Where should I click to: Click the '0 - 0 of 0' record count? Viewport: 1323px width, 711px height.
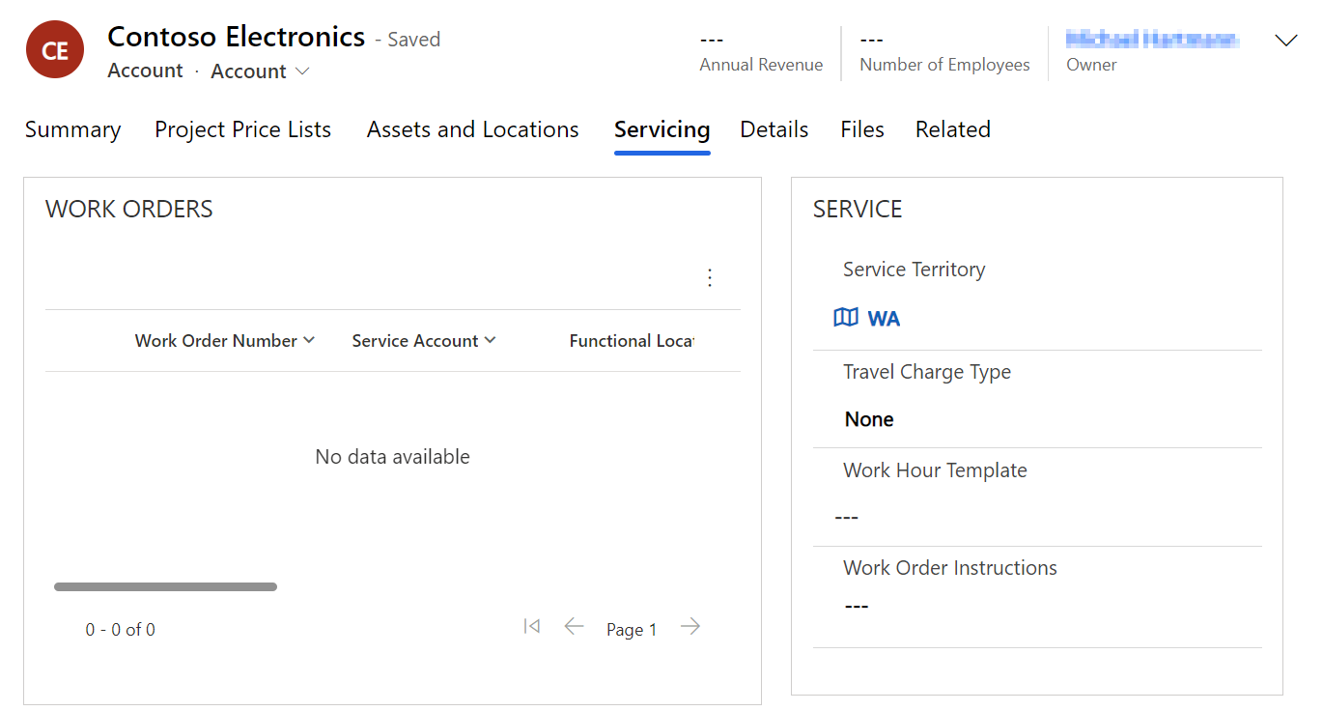coord(121,630)
